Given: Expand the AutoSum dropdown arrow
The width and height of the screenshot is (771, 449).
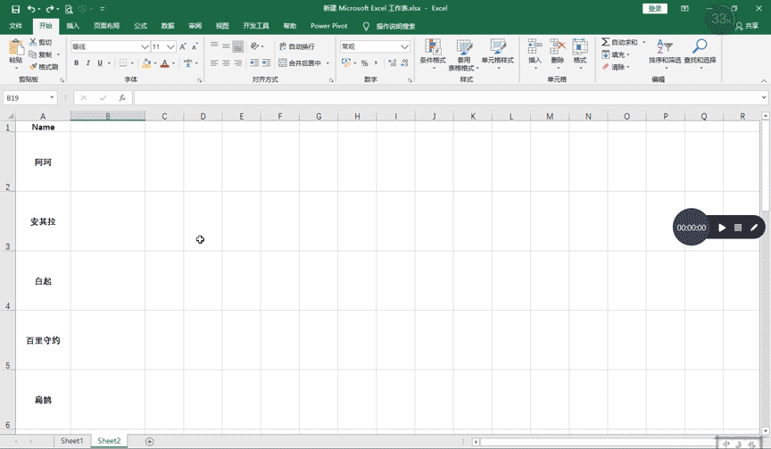Looking at the screenshot, I should tap(643, 42).
